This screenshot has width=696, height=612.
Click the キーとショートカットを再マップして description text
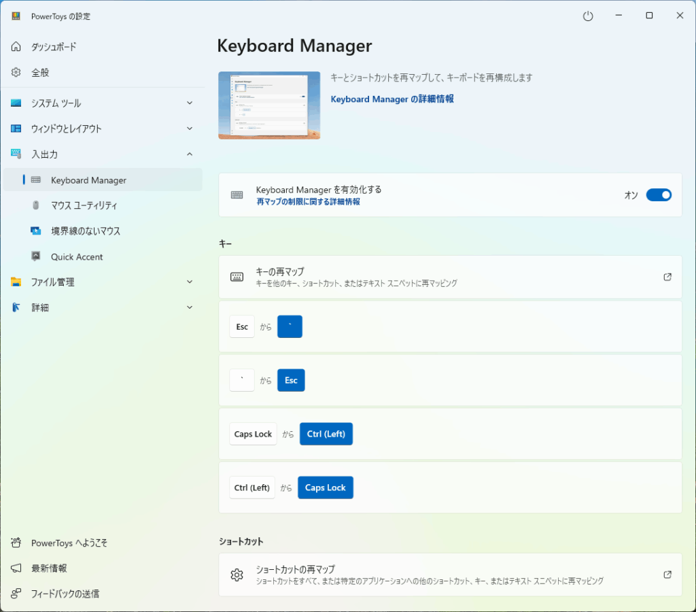[x=432, y=78]
